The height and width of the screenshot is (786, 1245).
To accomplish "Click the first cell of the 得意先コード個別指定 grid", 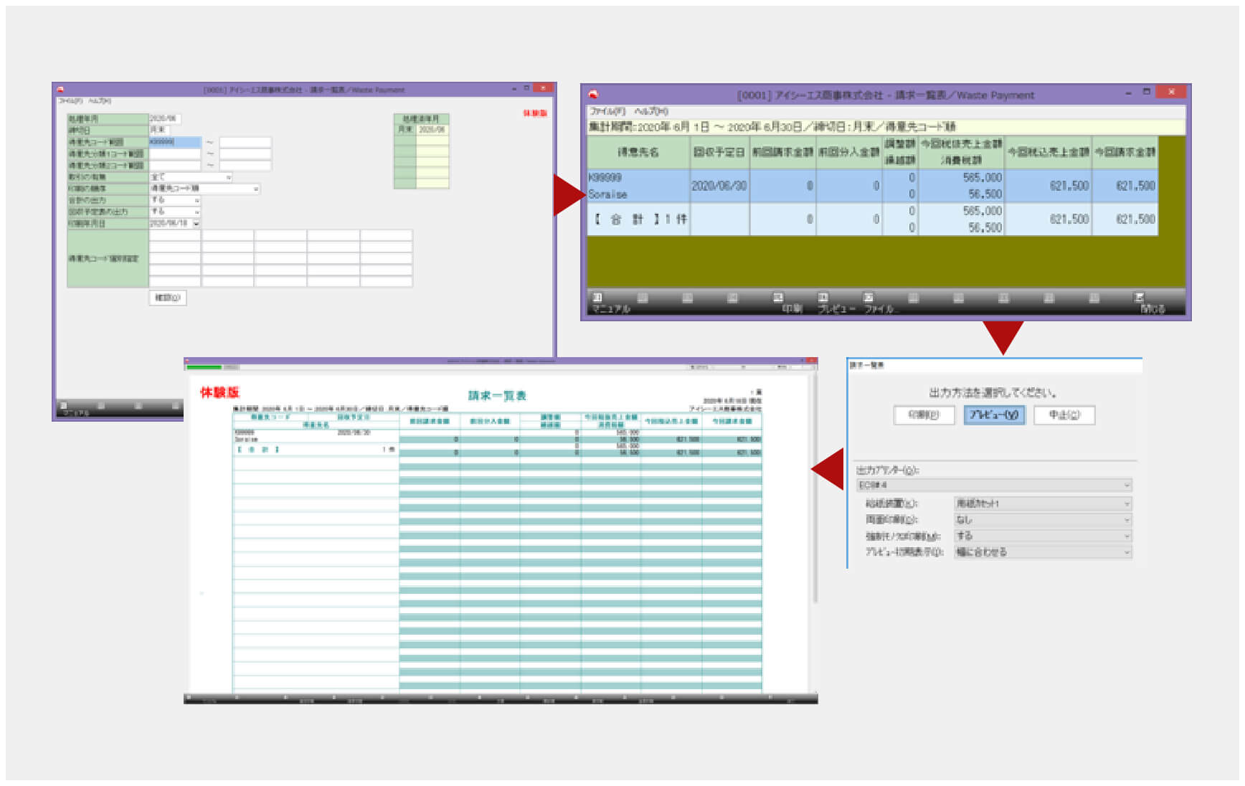I will [175, 236].
